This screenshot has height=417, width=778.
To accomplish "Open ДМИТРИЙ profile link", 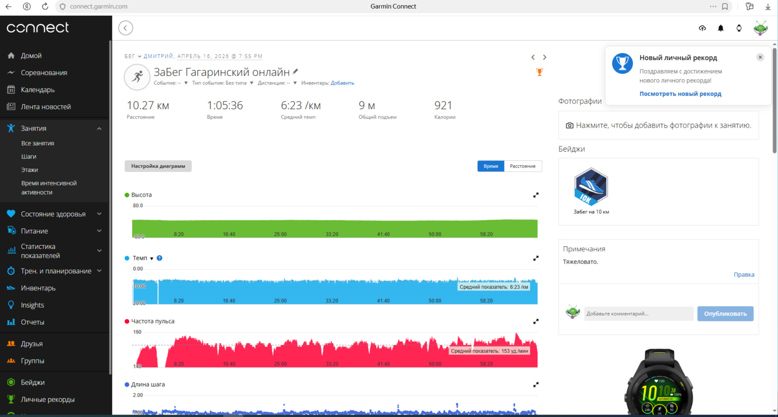I will coord(158,56).
